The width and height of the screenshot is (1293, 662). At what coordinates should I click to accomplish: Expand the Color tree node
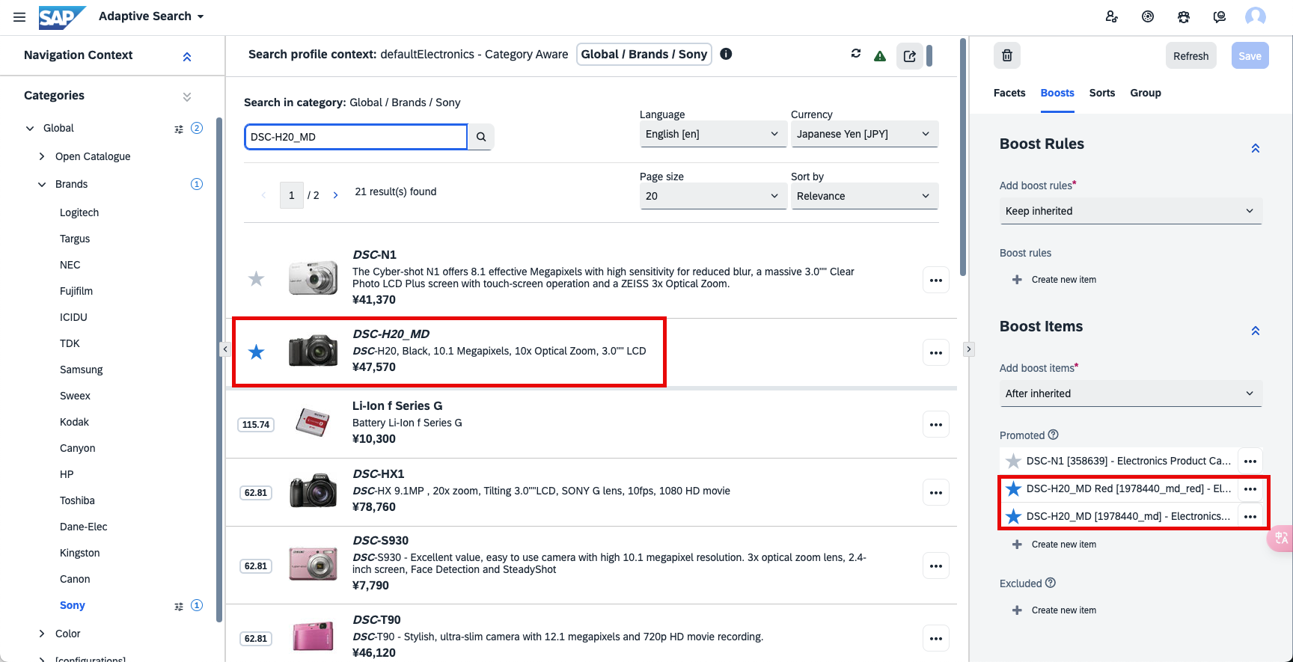42,634
